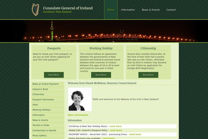The width and height of the screenshot is (208, 139).
Task: Open Passport Information in sidebar
Action: coord(48,99)
